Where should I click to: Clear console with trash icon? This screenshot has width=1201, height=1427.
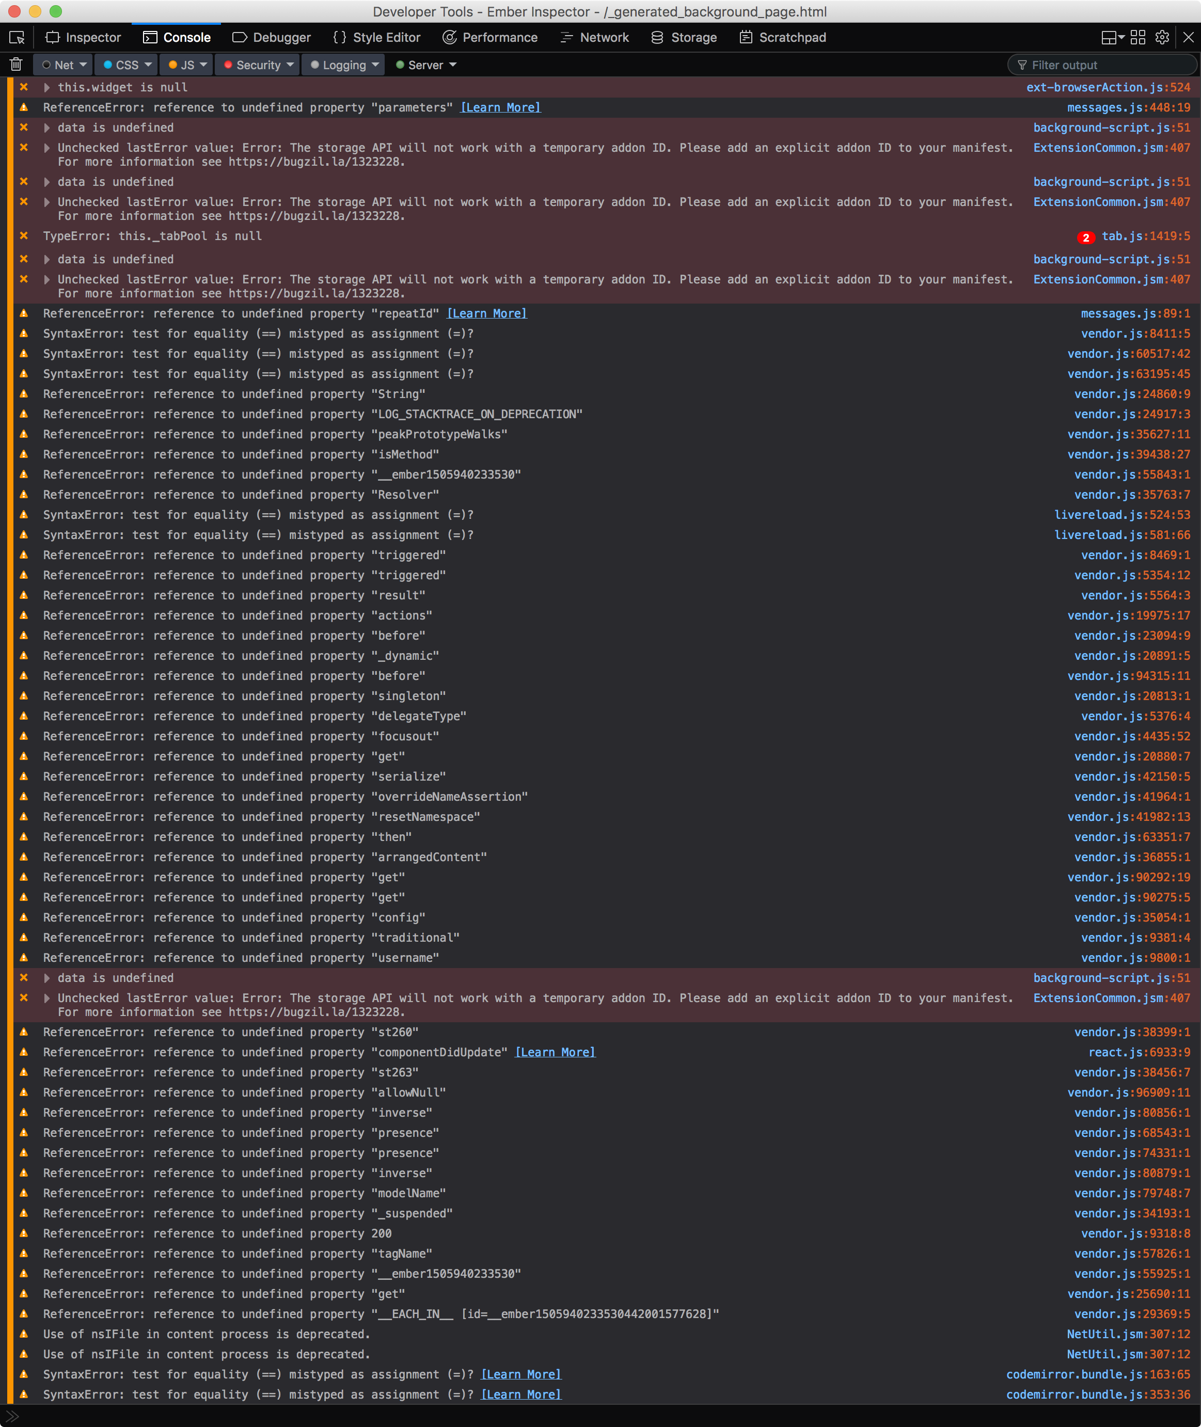pos(17,65)
